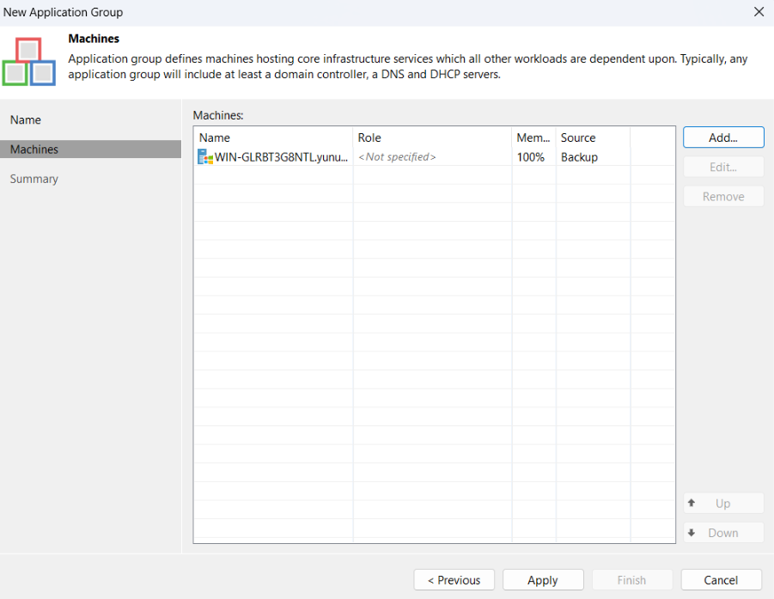This screenshot has width=774, height=599.
Task: Click the Mem... column header
Action: pyautogui.click(x=533, y=138)
